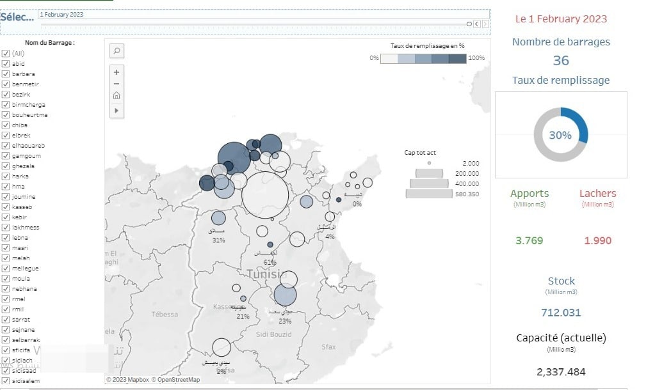
Task: Zoom out of the map
Action: coord(117,84)
